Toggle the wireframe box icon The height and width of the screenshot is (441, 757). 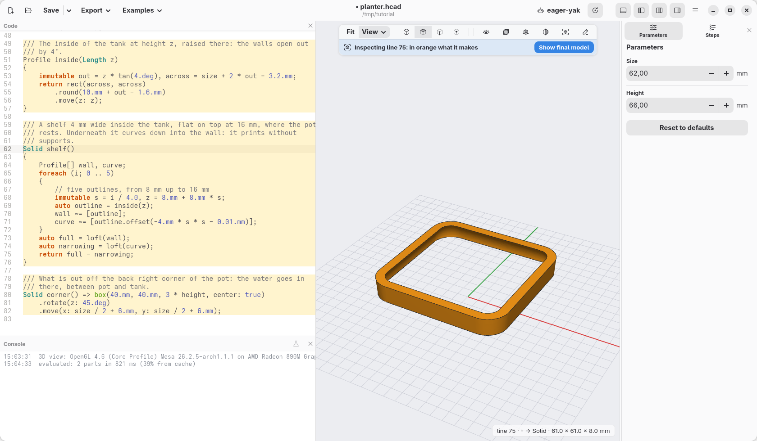[x=506, y=32]
